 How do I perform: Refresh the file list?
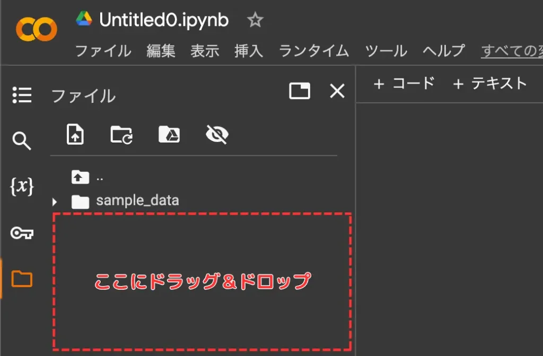(121, 135)
